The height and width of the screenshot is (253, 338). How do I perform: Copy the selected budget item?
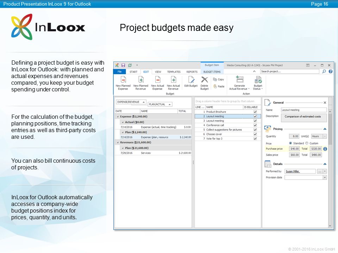219,79
